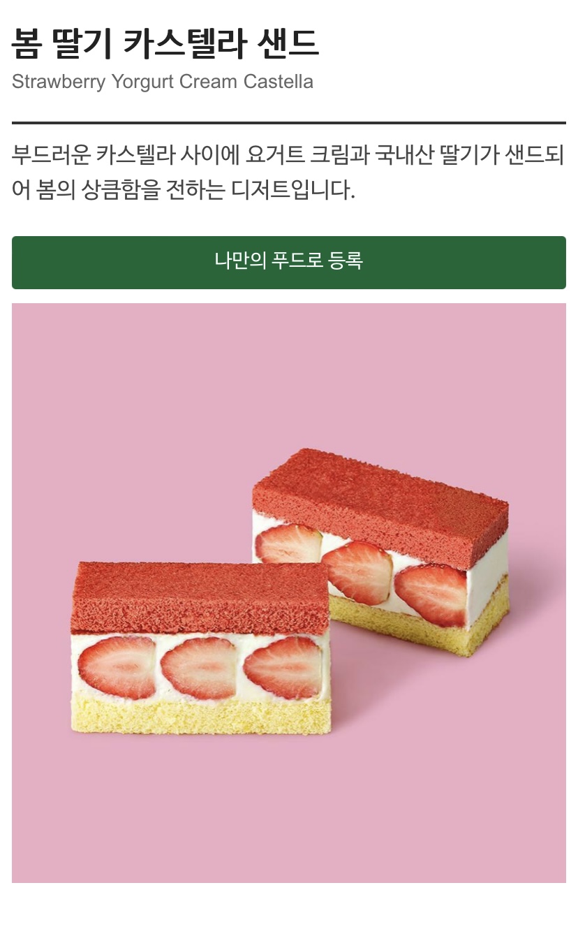
Task: Select the 봄 딸기 카스텔라 샌드 title
Action: pos(165,43)
